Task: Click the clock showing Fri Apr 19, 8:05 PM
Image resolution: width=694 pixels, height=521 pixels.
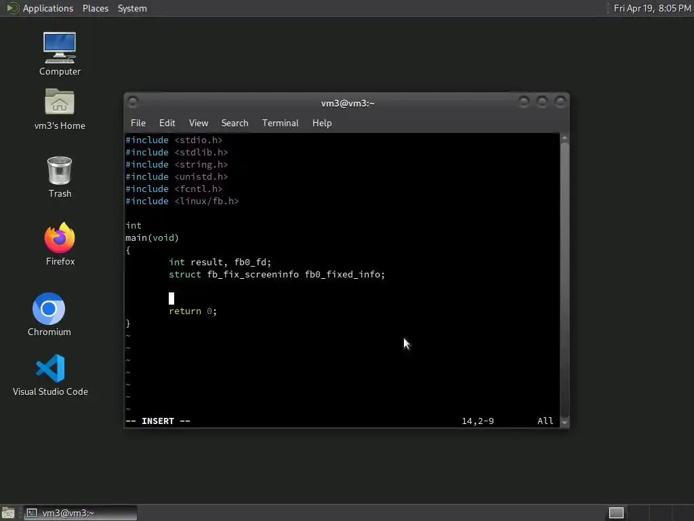Action: [653, 8]
